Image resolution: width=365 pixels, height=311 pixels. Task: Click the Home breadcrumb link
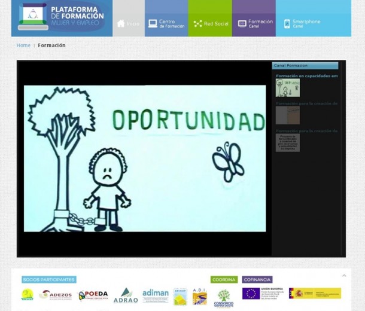coord(23,45)
